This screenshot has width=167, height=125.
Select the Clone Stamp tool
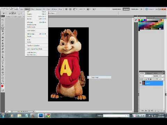coord(3,43)
